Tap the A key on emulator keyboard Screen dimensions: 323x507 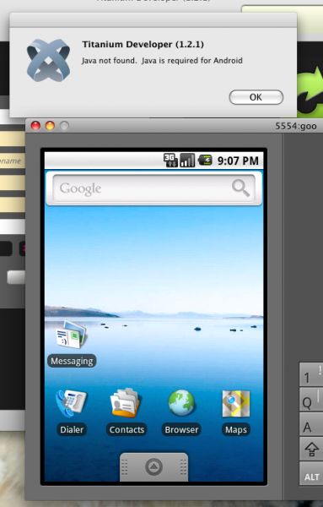point(311,424)
